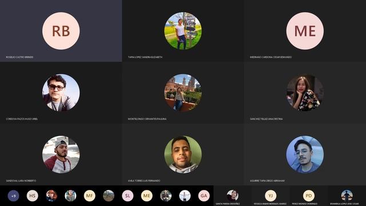Click the name label PEREZ MUNDO DOMINGO
Screen dimensions: 366x206
(x=305, y=204)
